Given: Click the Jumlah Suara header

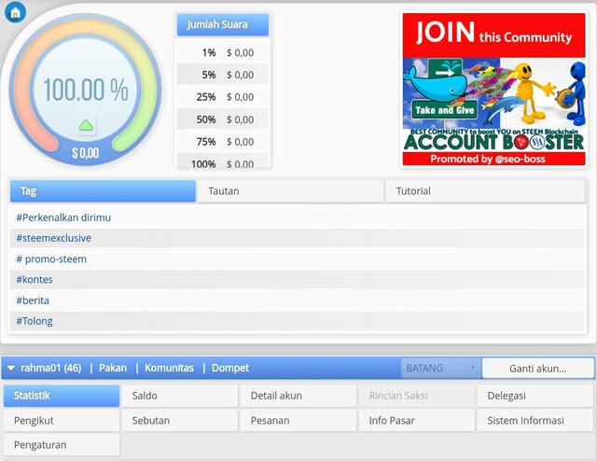Looking at the screenshot, I should click(223, 25).
